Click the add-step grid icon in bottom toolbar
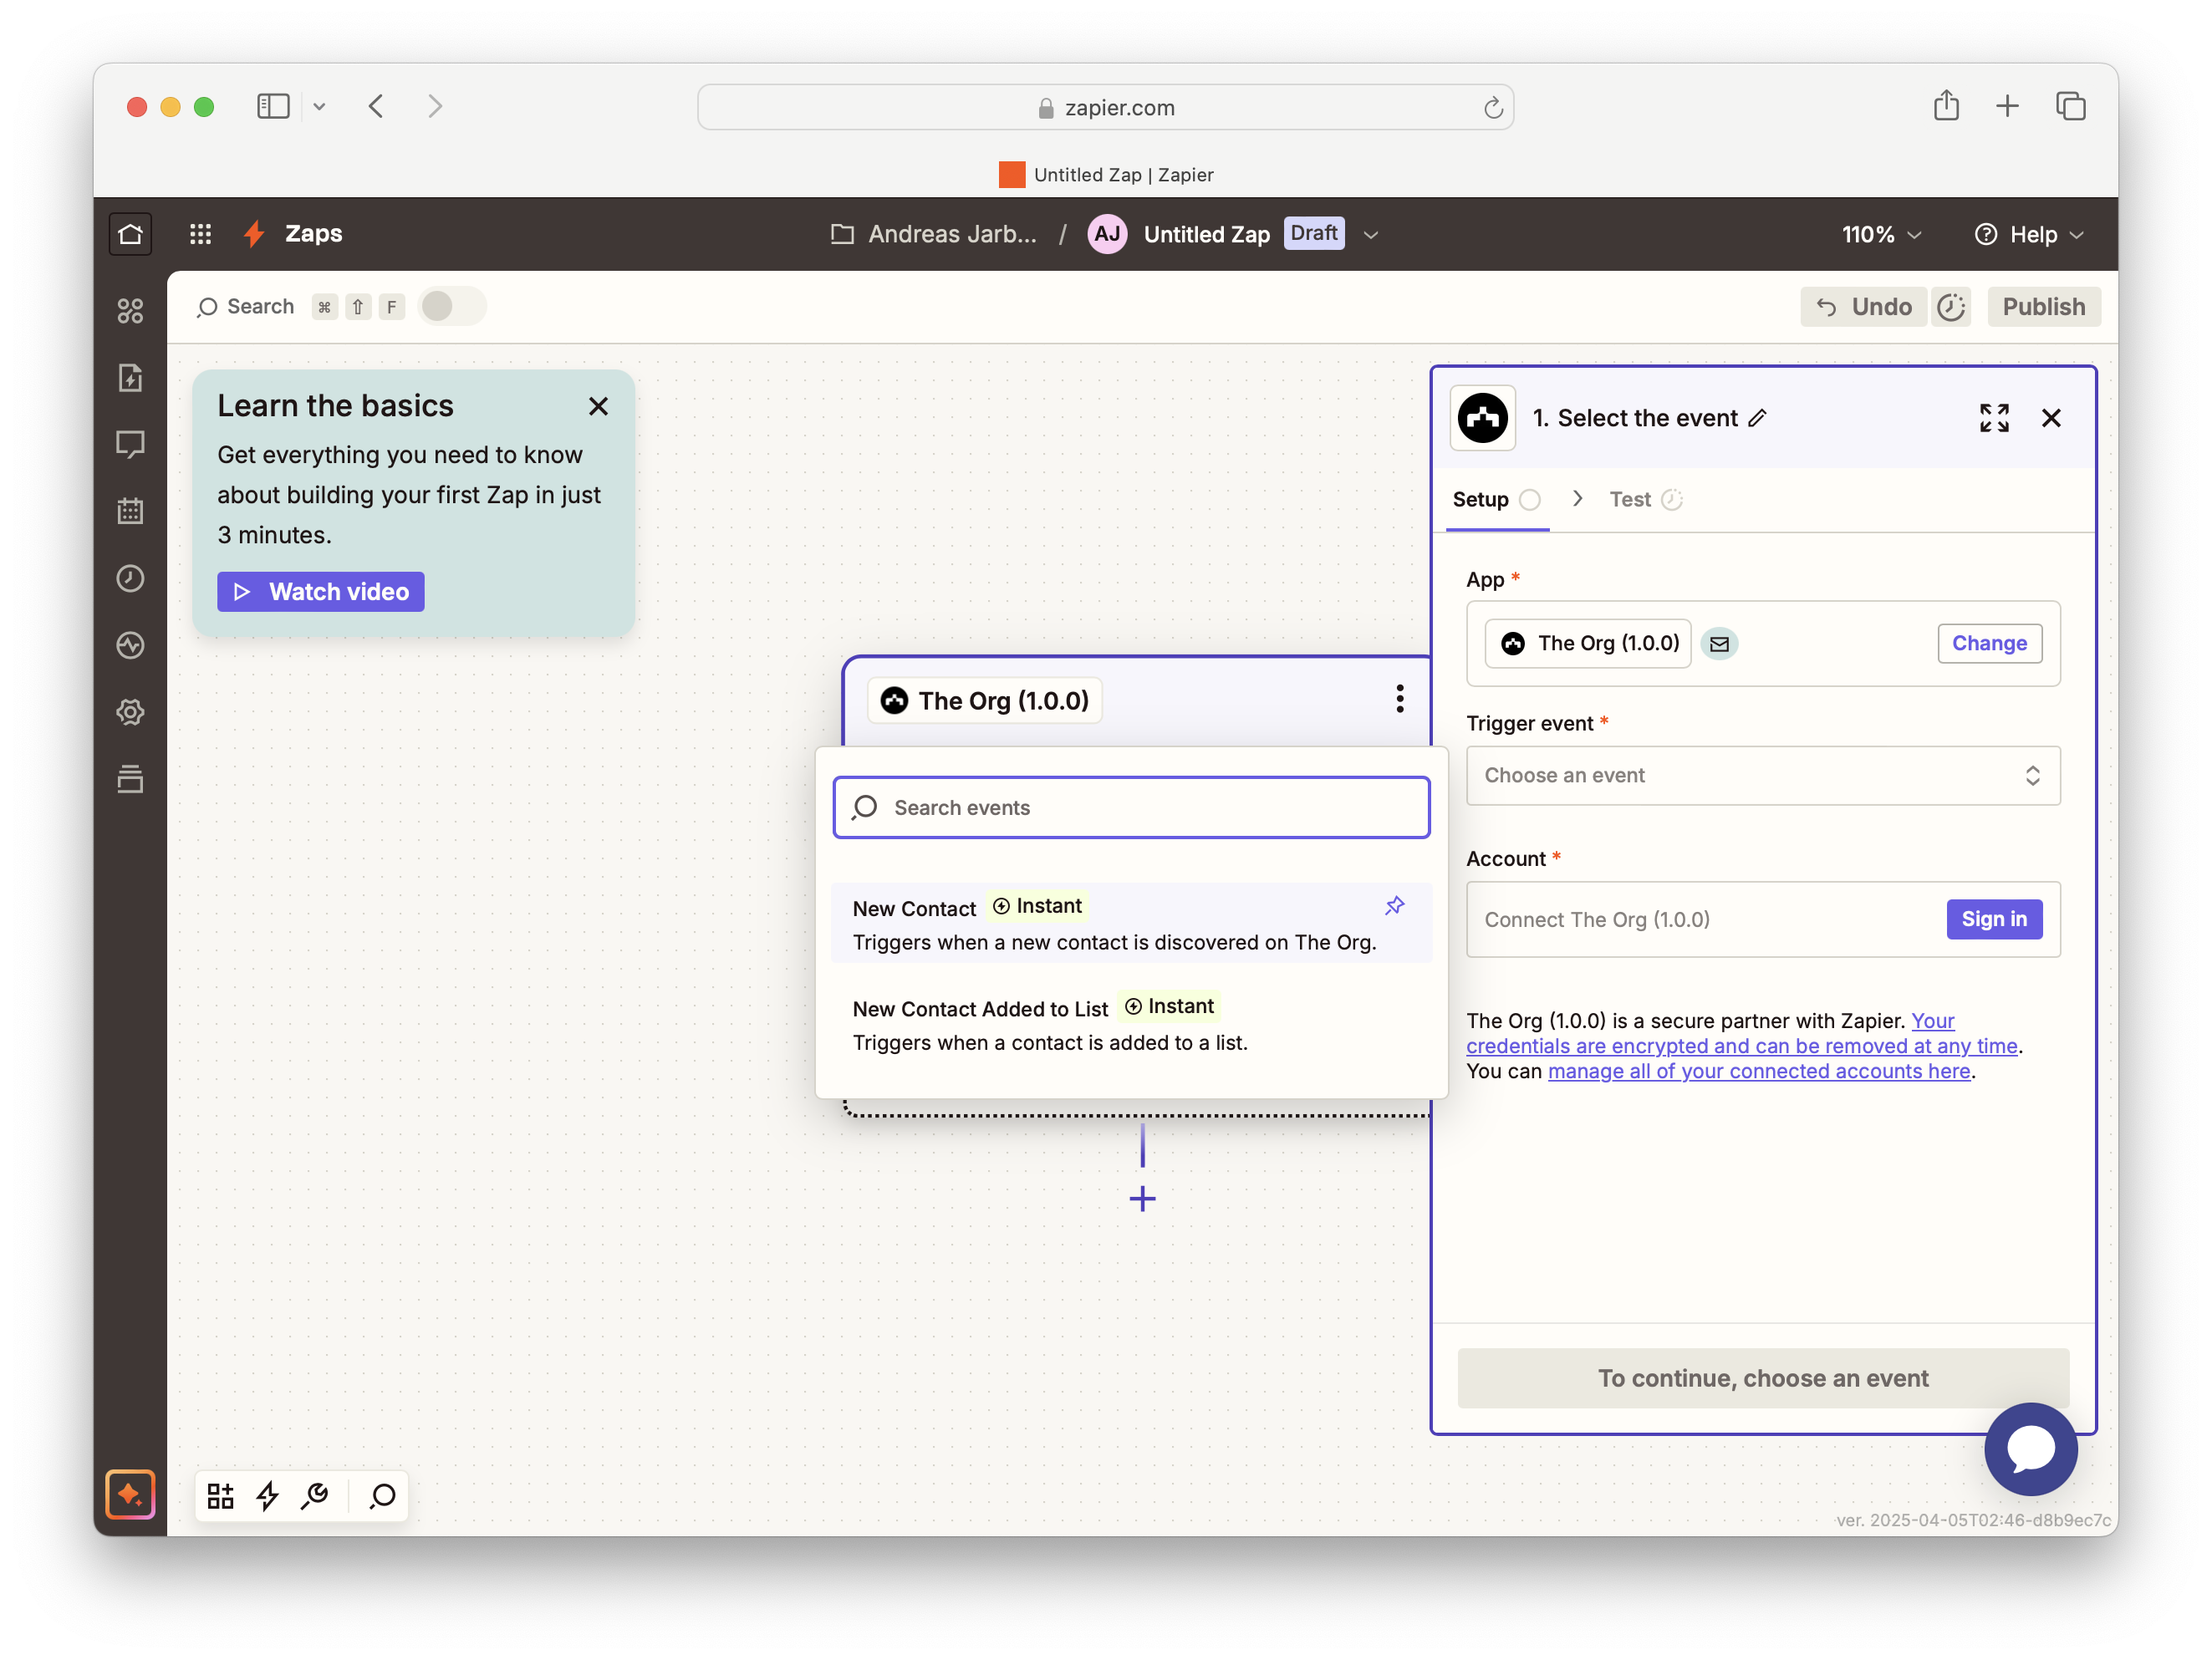 [220, 1496]
